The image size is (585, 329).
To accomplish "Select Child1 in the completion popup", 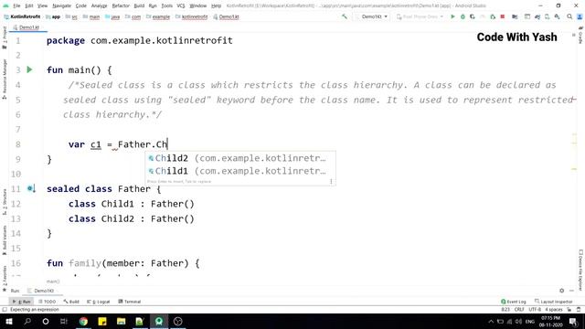I will [239, 171].
